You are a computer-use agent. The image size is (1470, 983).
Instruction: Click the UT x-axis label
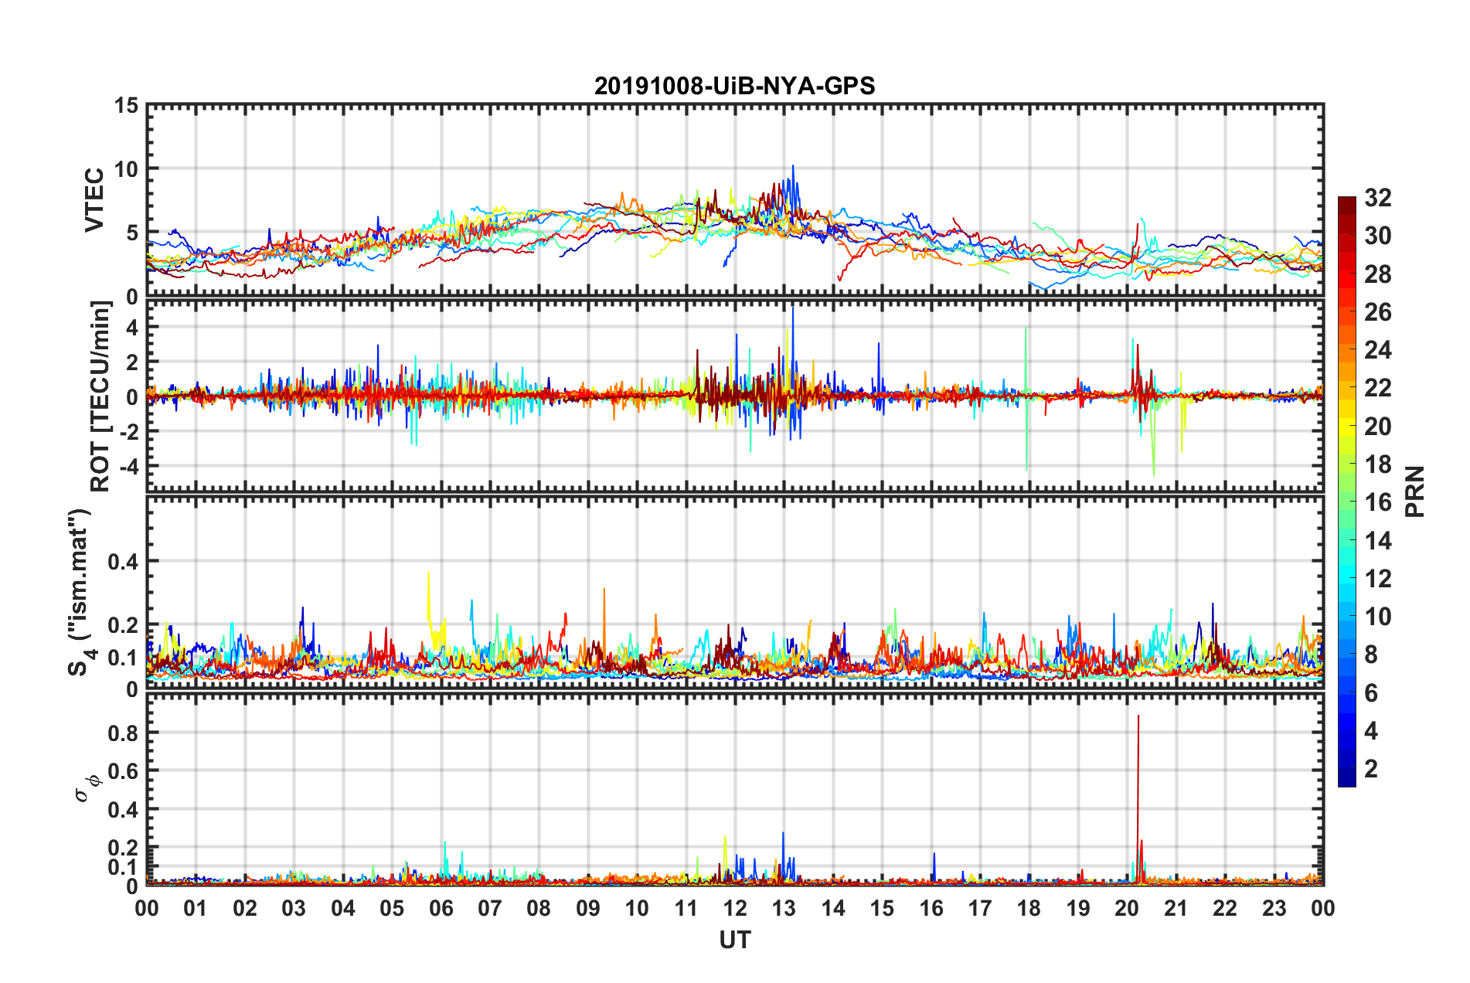coord(735,940)
